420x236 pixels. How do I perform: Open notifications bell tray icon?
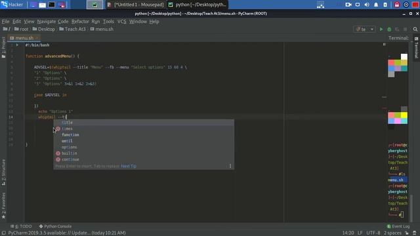[376, 5]
